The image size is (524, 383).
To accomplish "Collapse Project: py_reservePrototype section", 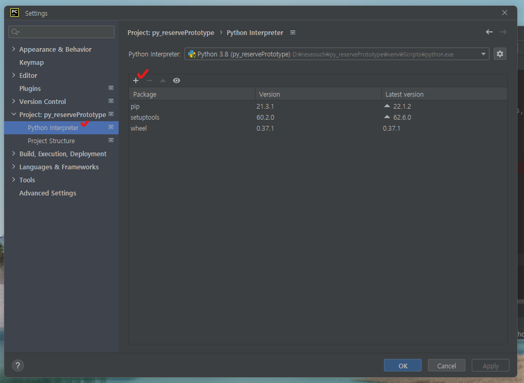I will 14,114.
